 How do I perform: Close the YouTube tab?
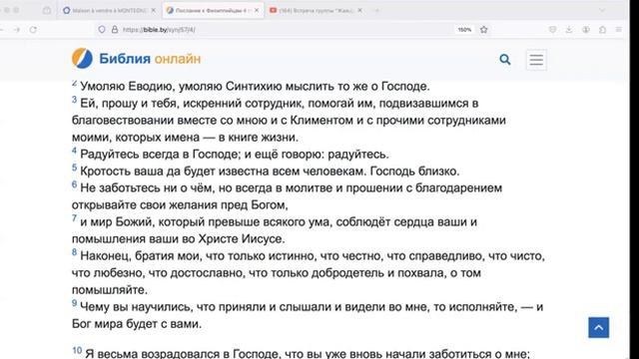359,10
